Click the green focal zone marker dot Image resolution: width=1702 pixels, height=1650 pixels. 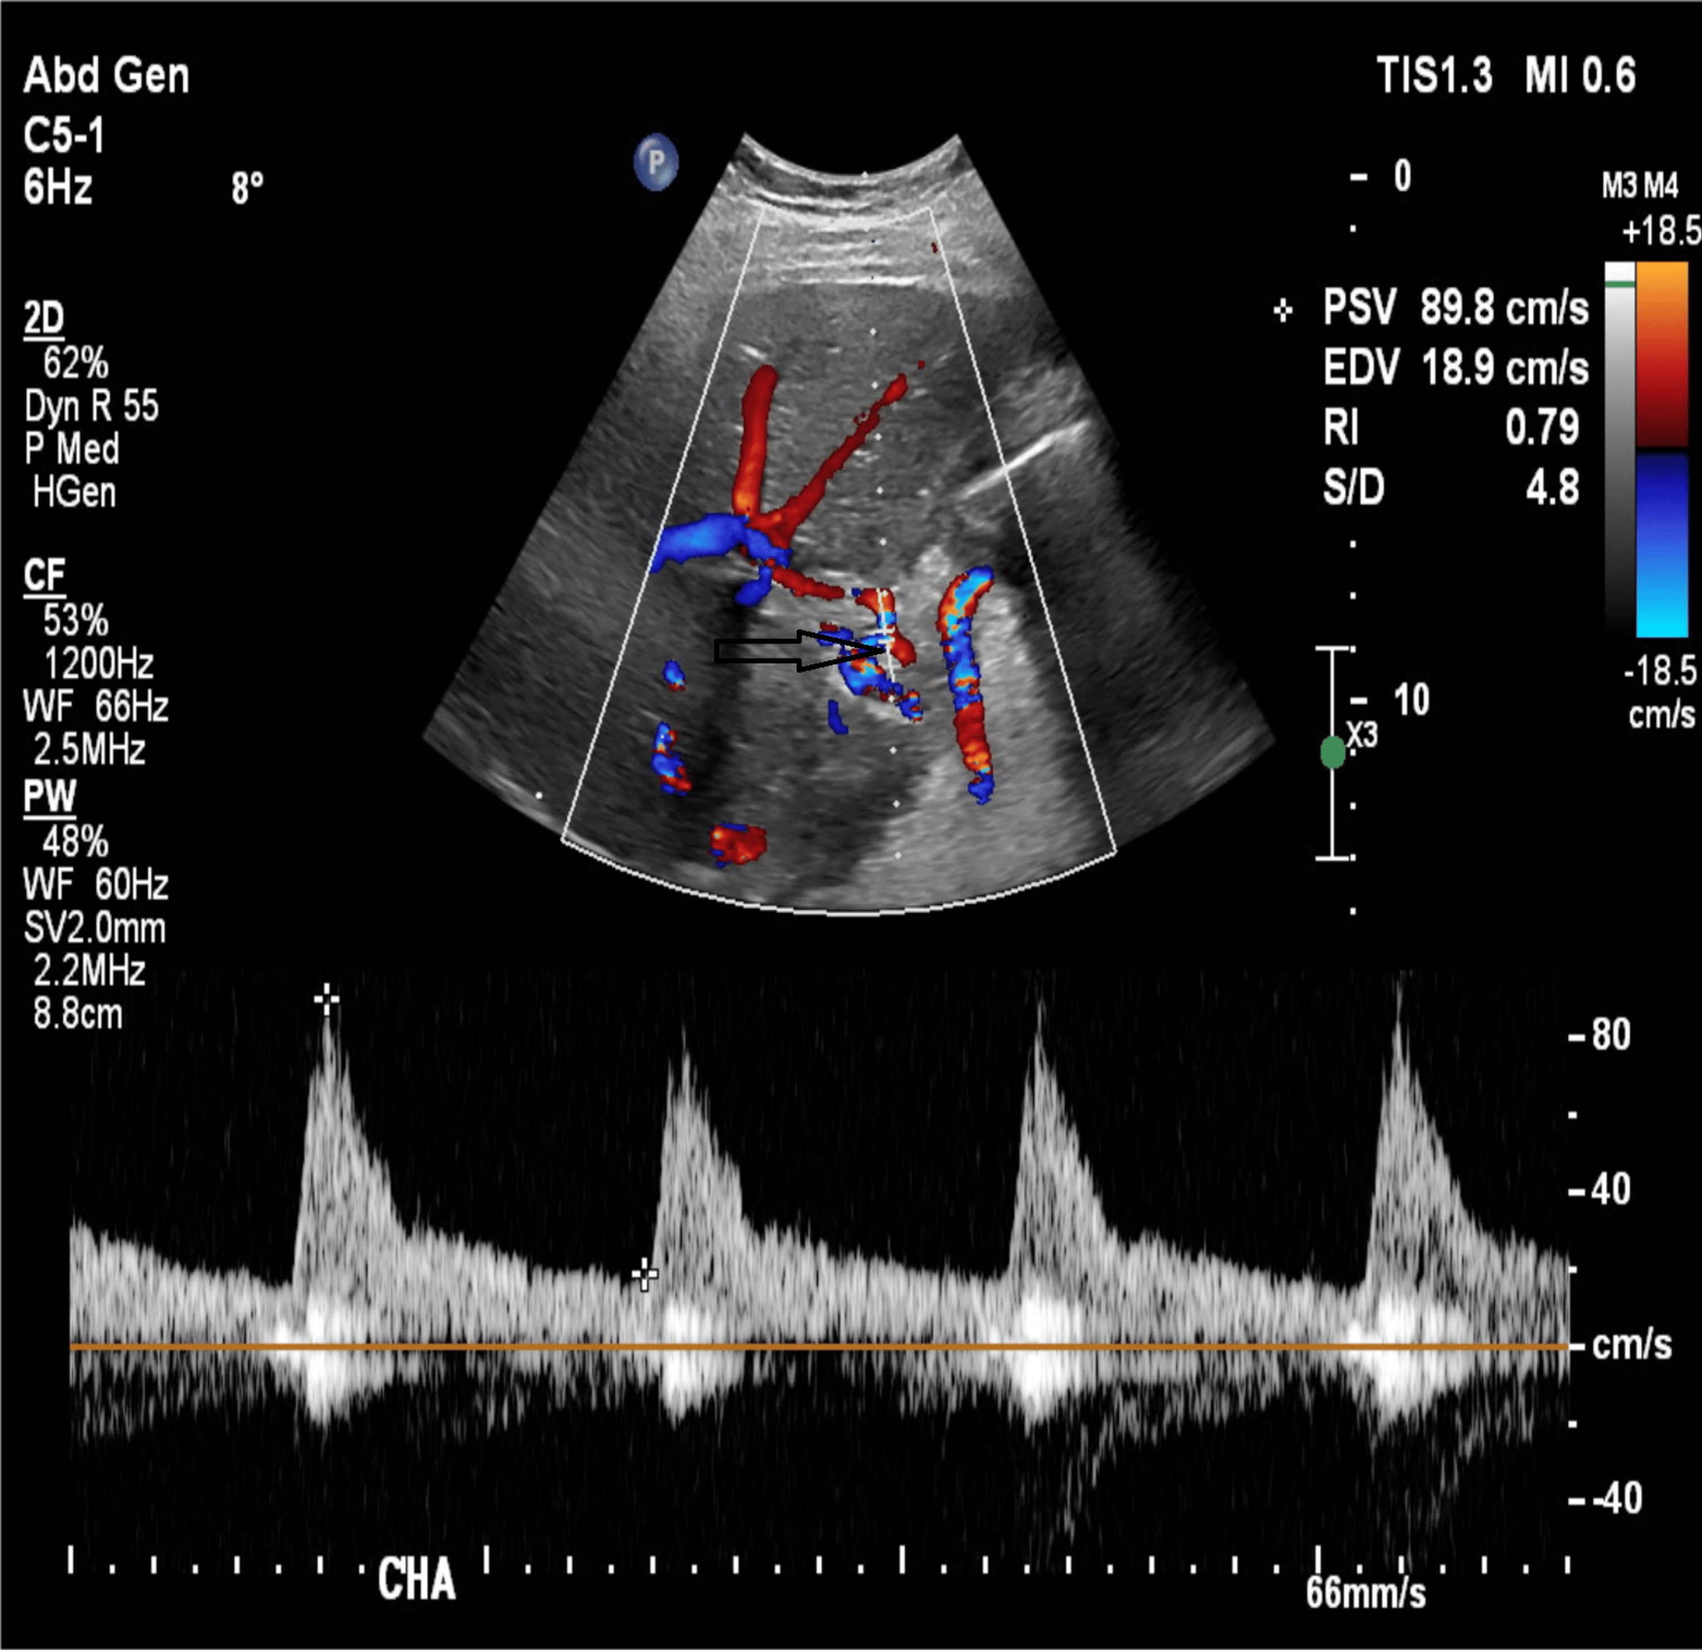coord(1332,753)
